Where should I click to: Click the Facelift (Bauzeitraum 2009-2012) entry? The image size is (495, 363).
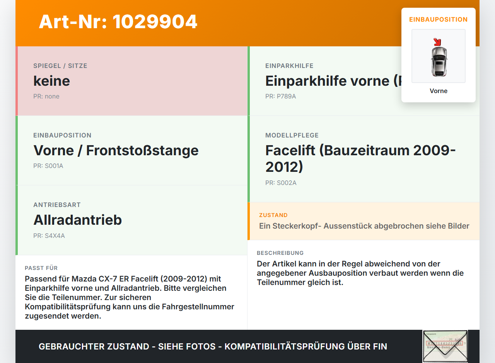click(x=361, y=158)
